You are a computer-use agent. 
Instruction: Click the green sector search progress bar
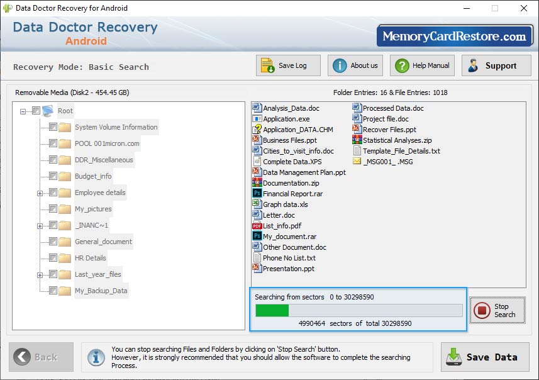click(359, 311)
